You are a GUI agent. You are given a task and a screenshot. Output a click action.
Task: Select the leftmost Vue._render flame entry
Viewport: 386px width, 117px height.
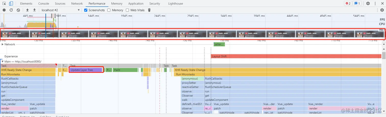point(14,104)
